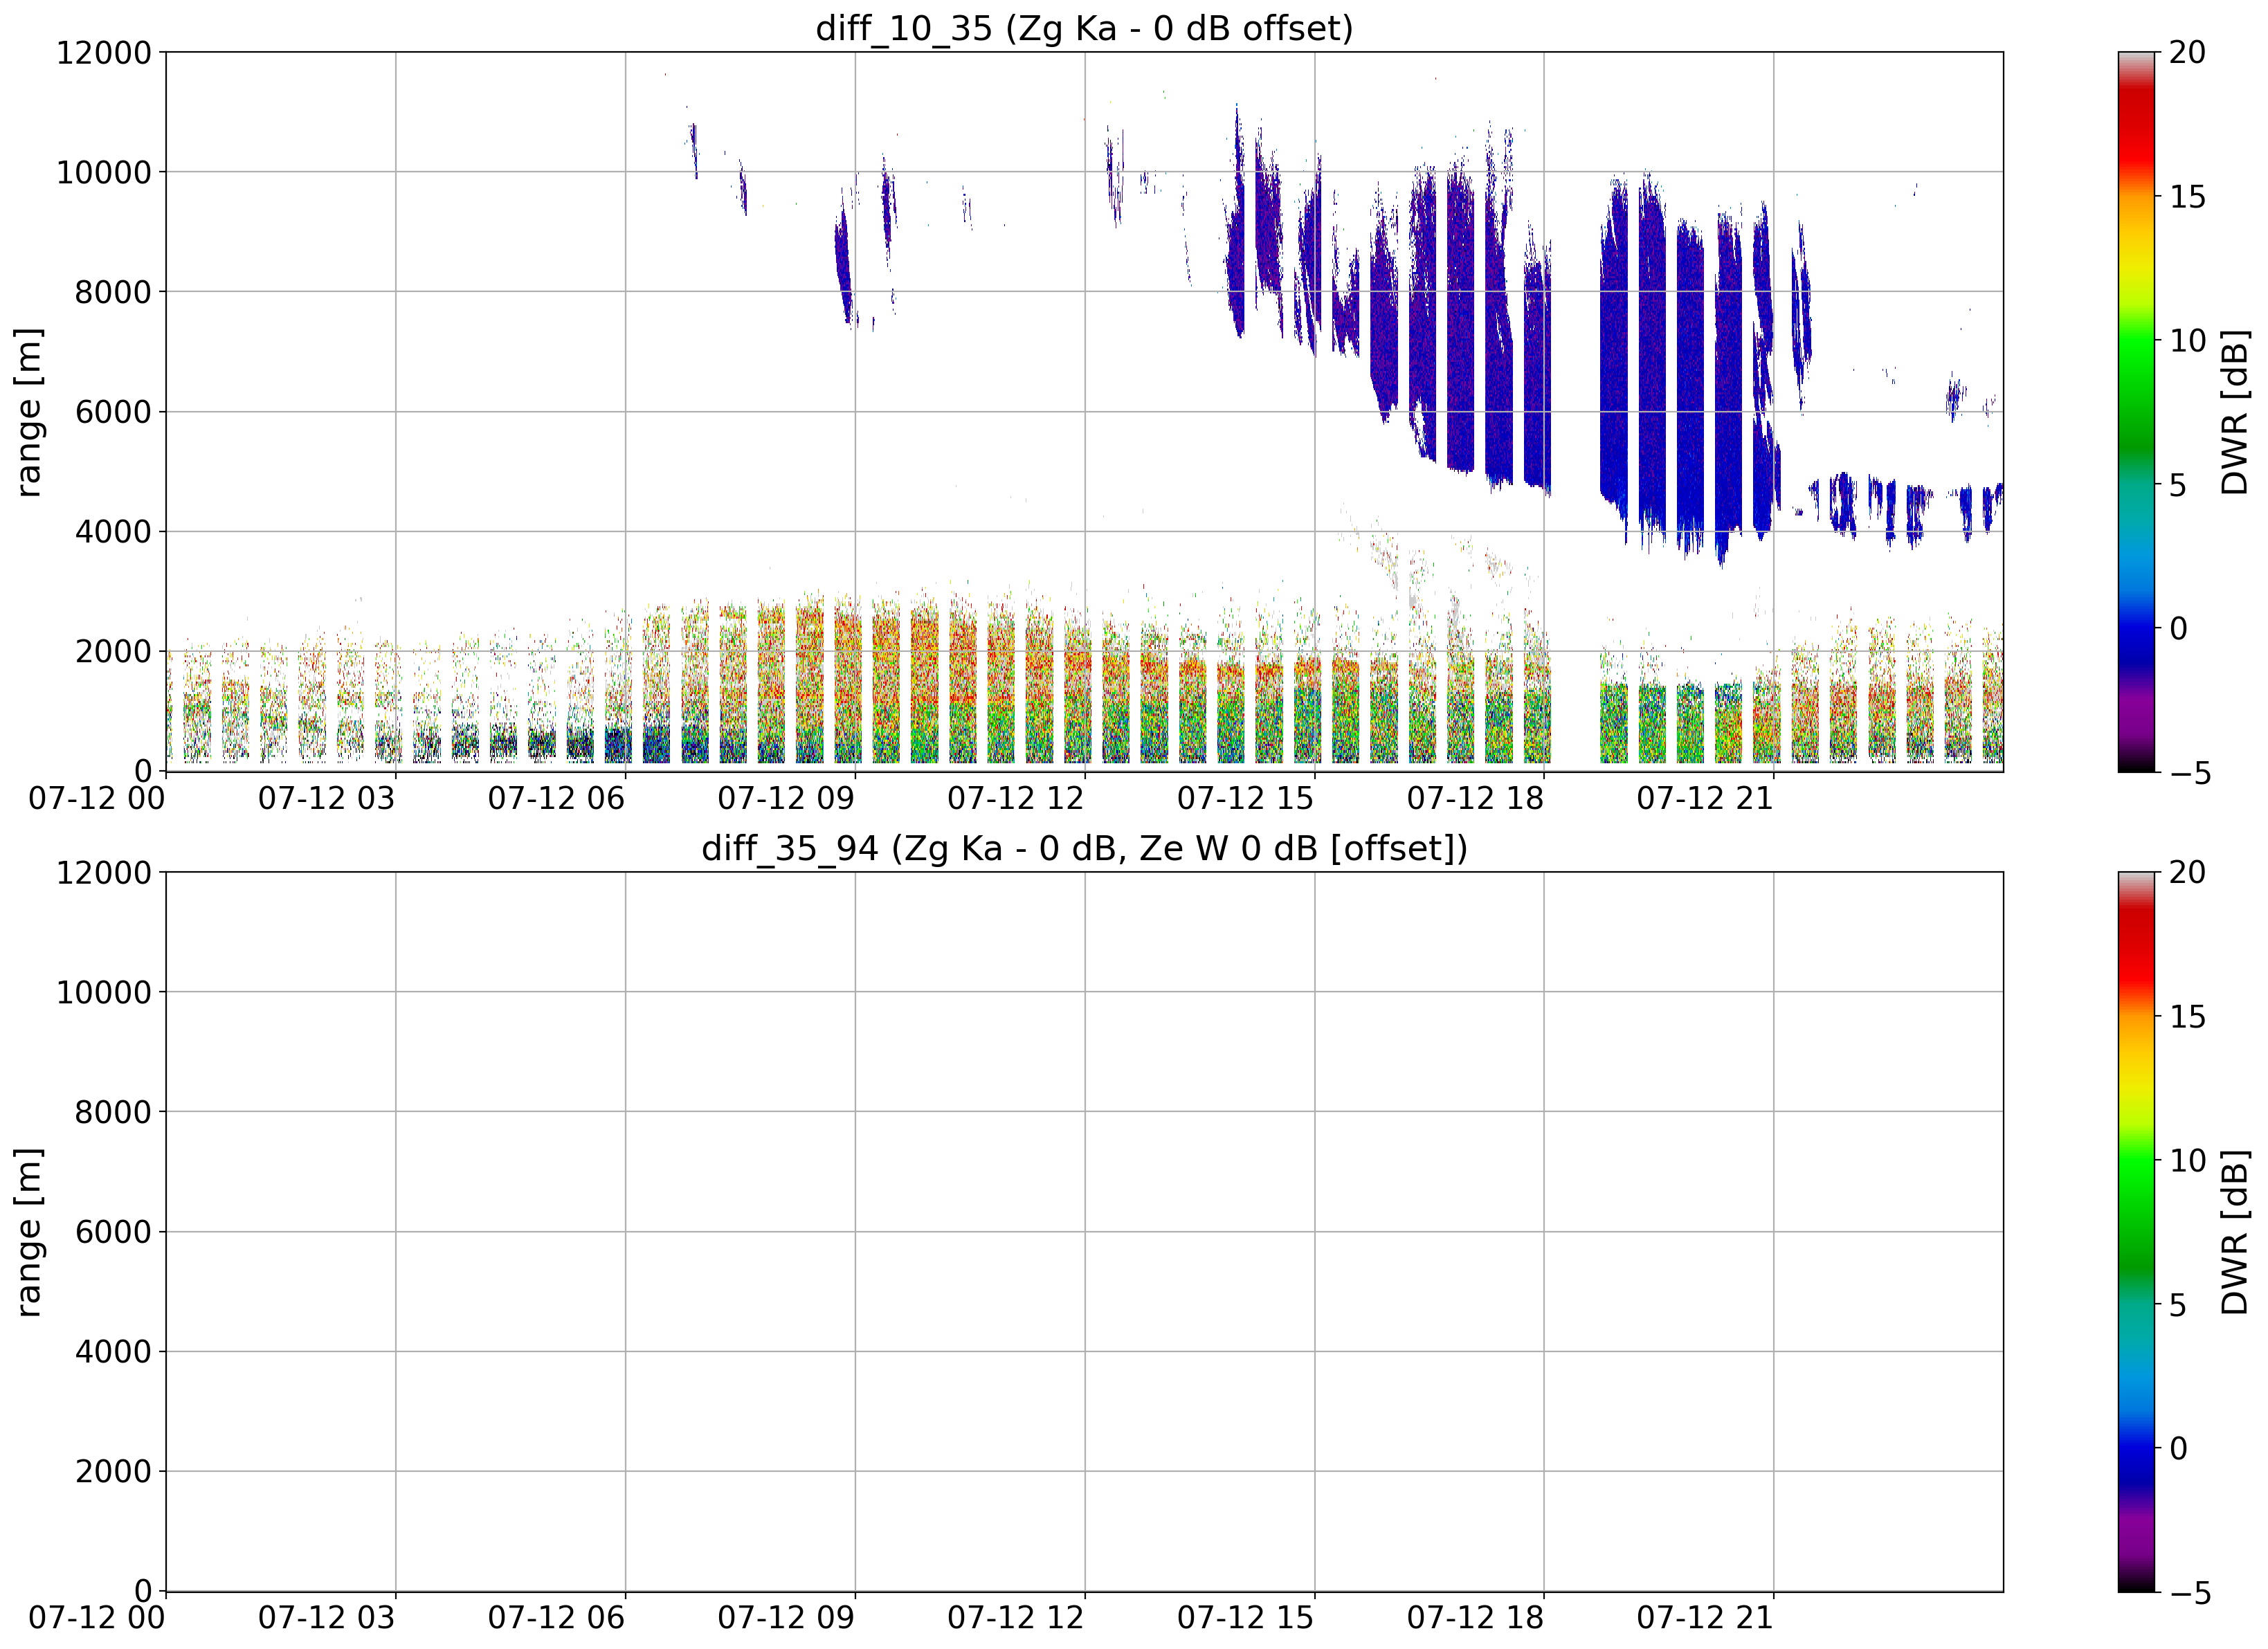Select the red region of the top colorbar
This screenshot has width=2268, height=1649.
pyautogui.click(x=2137, y=125)
